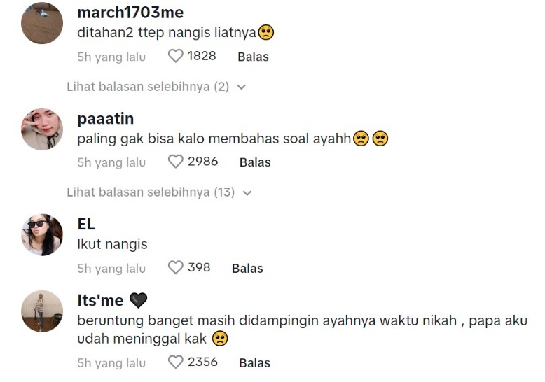Reply to march1703me via Balas

(253, 57)
